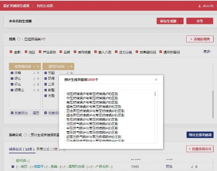
Task: Edit the word 好用么
Action: pyautogui.click(x=34, y=90)
